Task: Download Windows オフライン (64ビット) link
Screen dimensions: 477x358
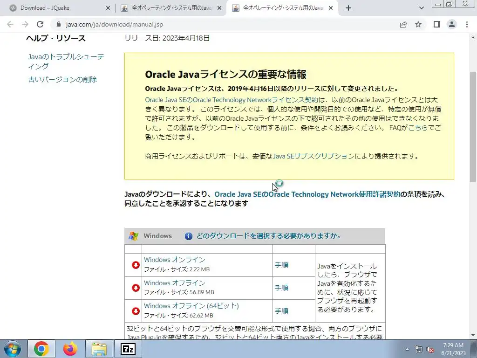Action: (x=191, y=306)
